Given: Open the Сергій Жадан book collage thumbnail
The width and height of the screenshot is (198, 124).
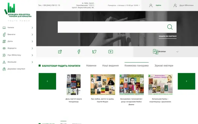Looking at the screenshot, I should point(103,85).
